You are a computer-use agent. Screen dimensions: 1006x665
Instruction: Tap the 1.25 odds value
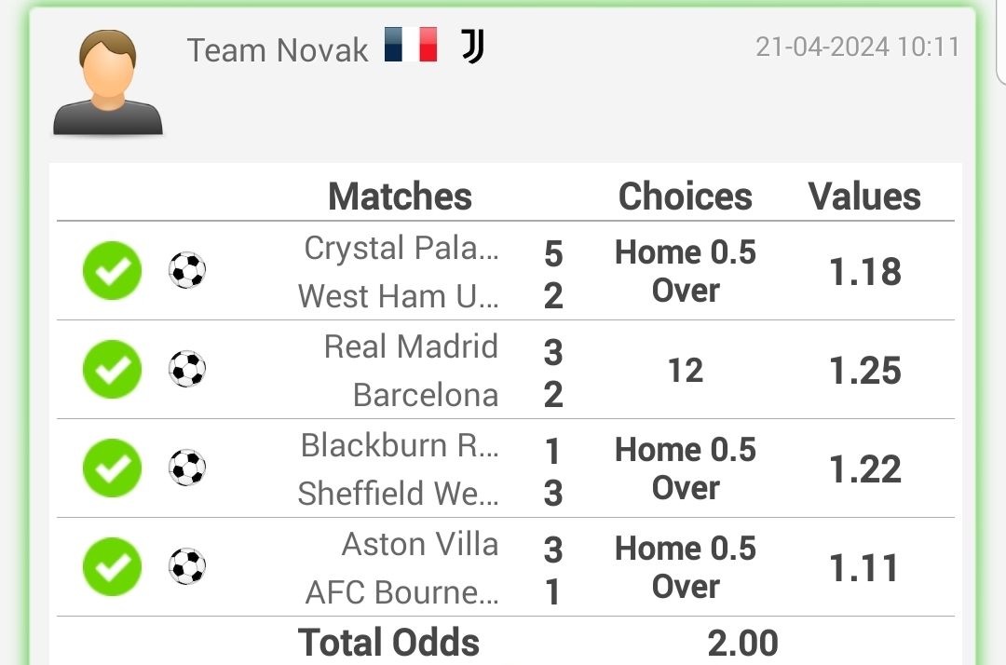pyautogui.click(x=864, y=371)
